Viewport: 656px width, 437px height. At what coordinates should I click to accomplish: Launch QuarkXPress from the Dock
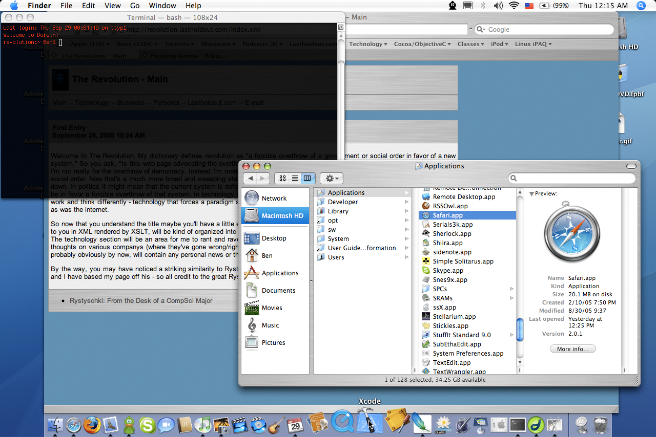point(443,424)
